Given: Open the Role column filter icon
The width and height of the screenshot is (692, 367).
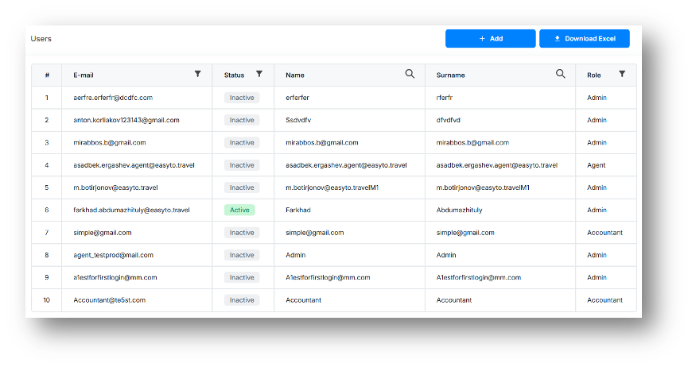Looking at the screenshot, I should 622,74.
